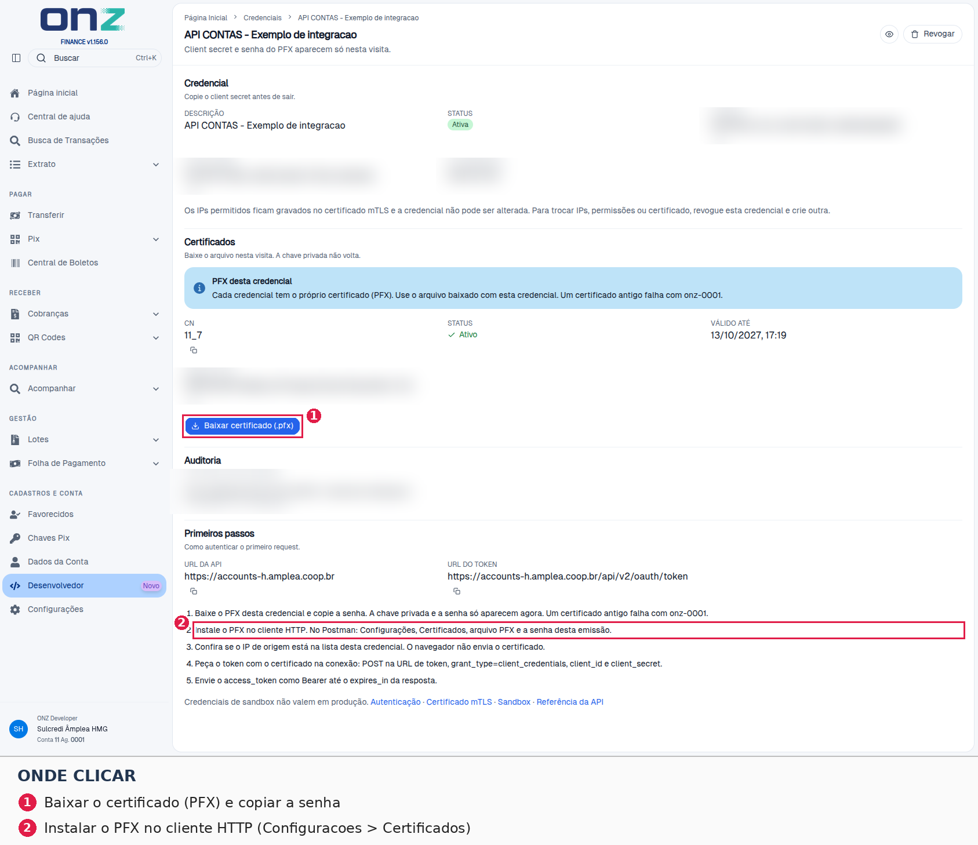Click the Busca de Transações magnifier icon
This screenshot has height=845, width=978.
click(x=15, y=140)
